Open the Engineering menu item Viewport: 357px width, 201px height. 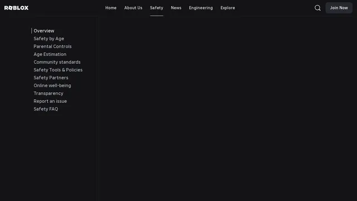(201, 8)
